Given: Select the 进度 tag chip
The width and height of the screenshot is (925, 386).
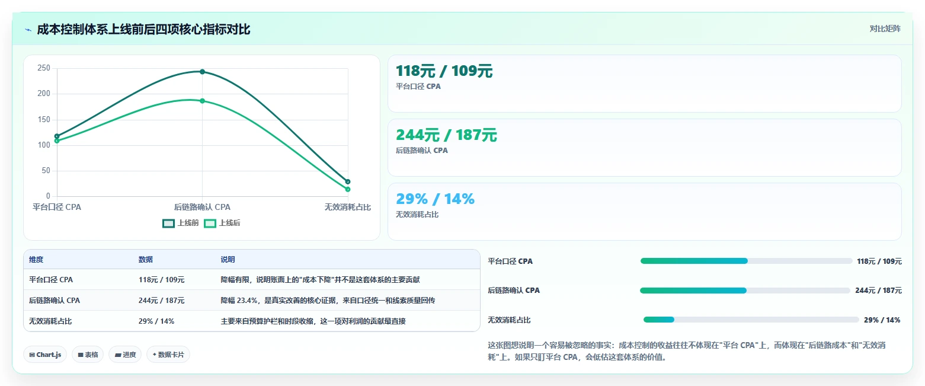Looking at the screenshot, I should (x=125, y=355).
